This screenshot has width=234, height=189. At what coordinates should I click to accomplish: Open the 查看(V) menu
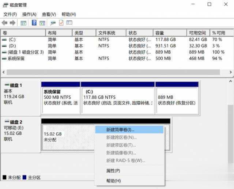coord(49,15)
